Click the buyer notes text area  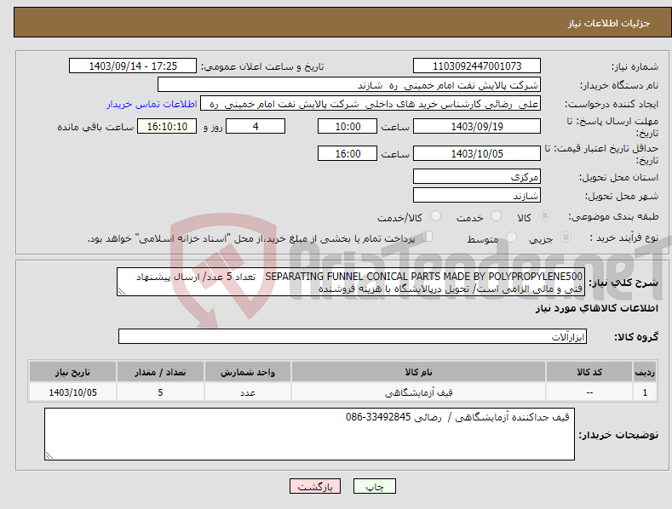pyautogui.click(x=309, y=434)
